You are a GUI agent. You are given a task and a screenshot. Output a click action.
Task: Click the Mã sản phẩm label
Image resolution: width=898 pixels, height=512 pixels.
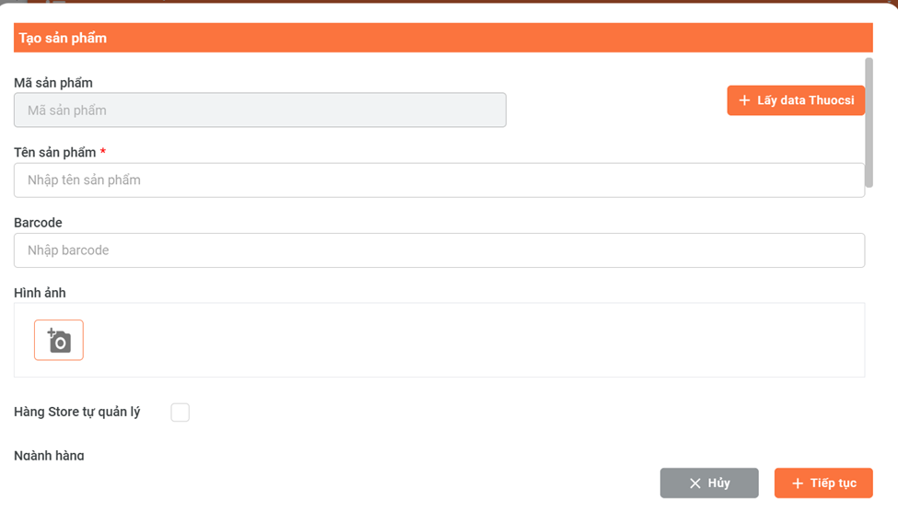click(x=53, y=83)
